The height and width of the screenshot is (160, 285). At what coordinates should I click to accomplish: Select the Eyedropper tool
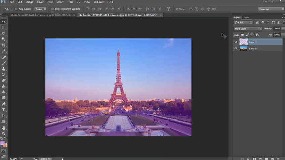[x=4, y=51]
